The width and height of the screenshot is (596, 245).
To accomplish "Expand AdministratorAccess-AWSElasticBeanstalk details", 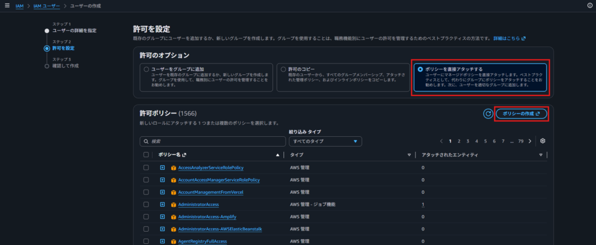I will 162,229.
